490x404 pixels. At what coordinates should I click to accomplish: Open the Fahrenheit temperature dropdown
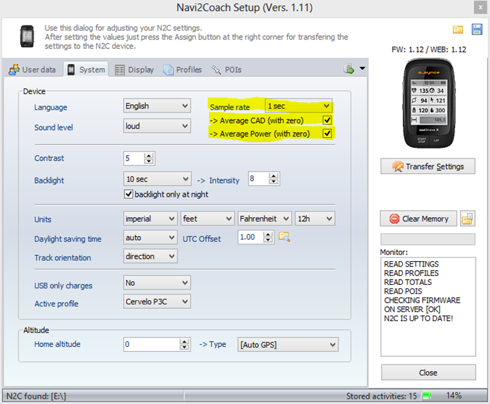pyautogui.click(x=265, y=218)
